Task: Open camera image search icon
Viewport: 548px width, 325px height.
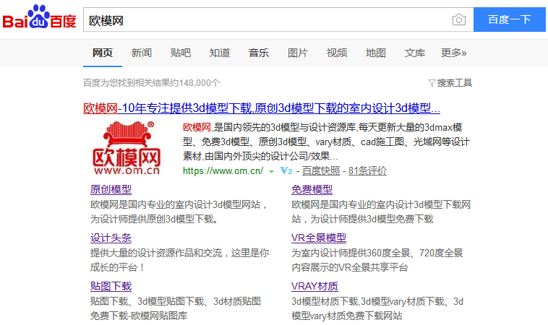Action: (x=459, y=19)
